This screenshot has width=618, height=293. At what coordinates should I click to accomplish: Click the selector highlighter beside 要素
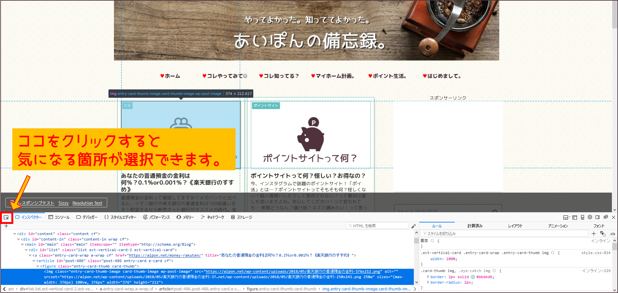coord(432,241)
